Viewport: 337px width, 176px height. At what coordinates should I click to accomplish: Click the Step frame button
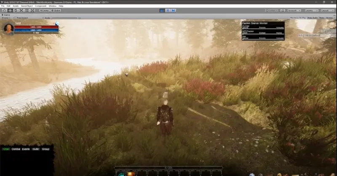[174, 10]
